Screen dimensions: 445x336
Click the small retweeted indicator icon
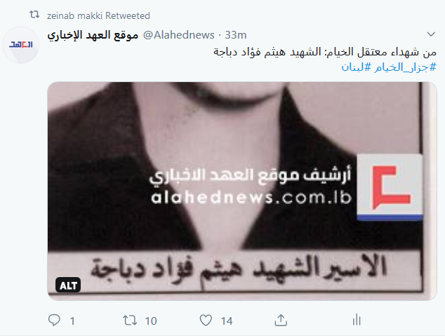tap(34, 15)
